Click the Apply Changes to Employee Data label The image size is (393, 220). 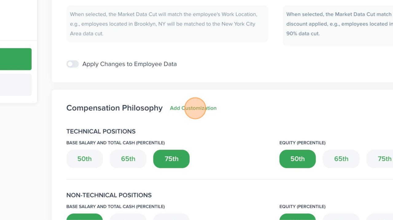pyautogui.click(x=129, y=64)
